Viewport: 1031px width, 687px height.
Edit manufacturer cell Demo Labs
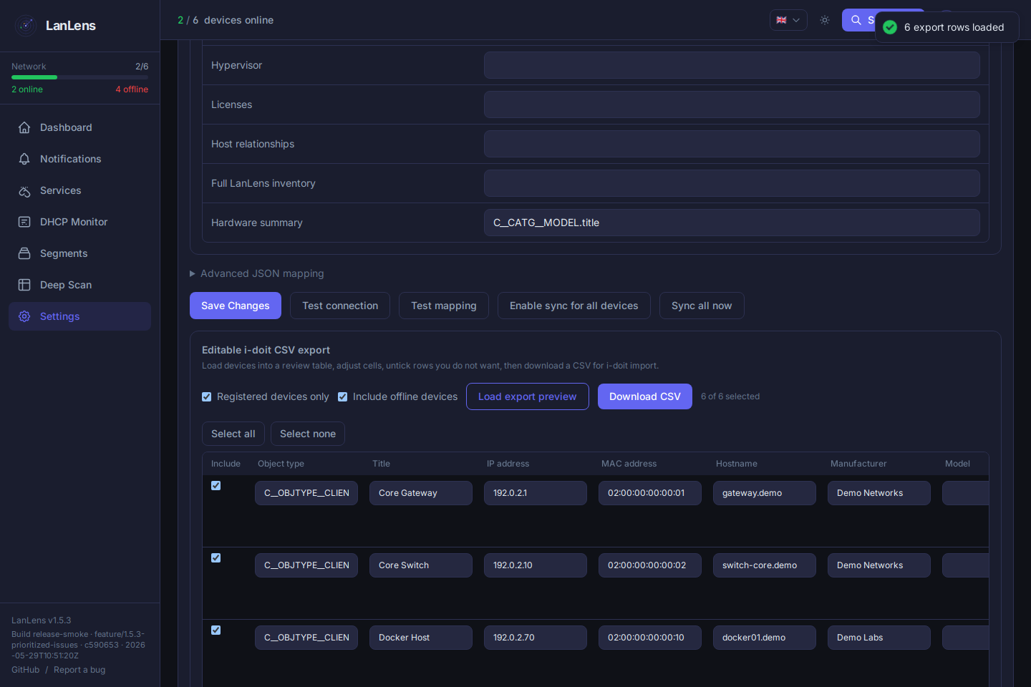coord(879,638)
